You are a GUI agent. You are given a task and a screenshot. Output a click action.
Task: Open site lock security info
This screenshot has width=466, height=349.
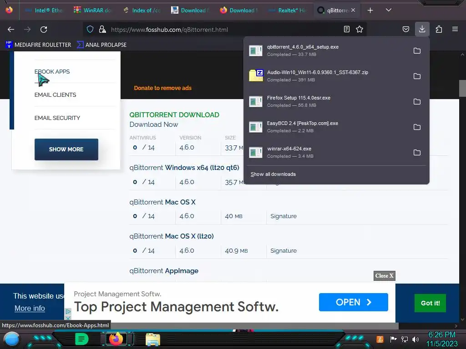102,30
